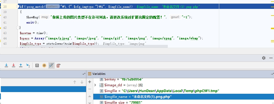
Task: Click the exit() statement at line 41
Action: [x=32, y=22]
